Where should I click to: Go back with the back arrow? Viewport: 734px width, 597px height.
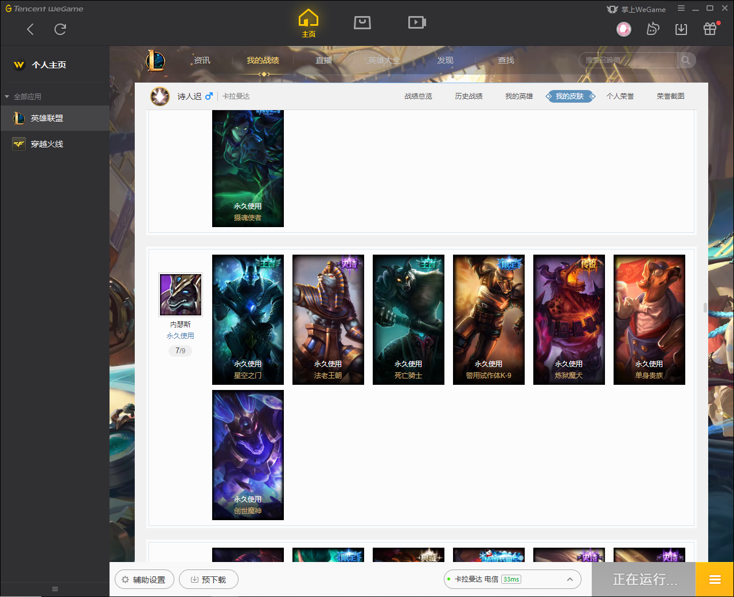[x=30, y=29]
